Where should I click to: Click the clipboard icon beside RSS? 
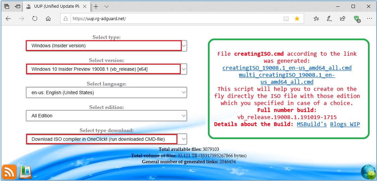(x=25, y=172)
